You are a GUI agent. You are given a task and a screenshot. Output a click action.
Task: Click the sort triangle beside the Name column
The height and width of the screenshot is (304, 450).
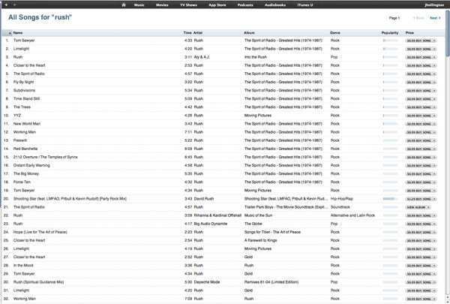(10, 33)
